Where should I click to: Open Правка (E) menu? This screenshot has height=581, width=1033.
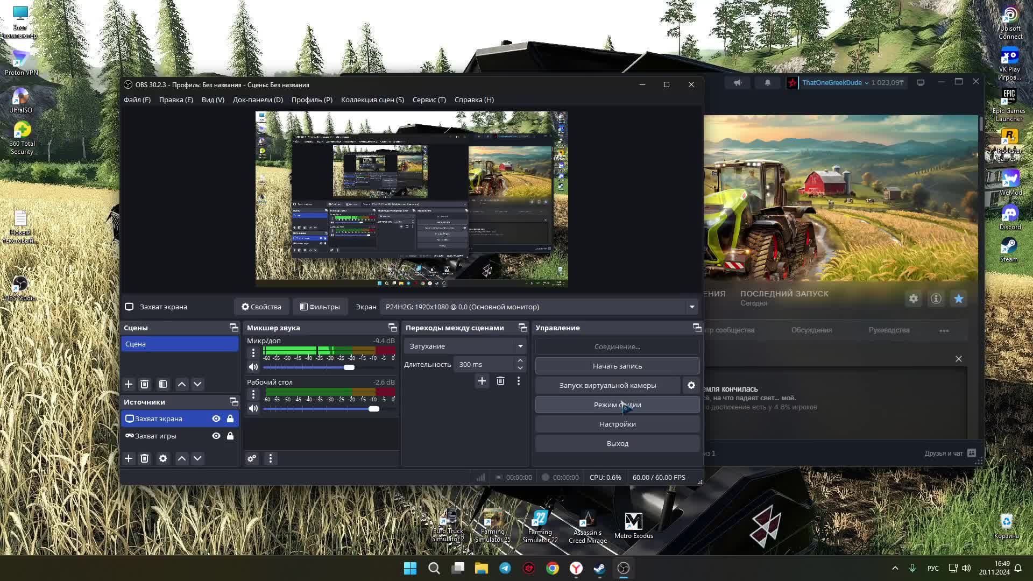[176, 100]
